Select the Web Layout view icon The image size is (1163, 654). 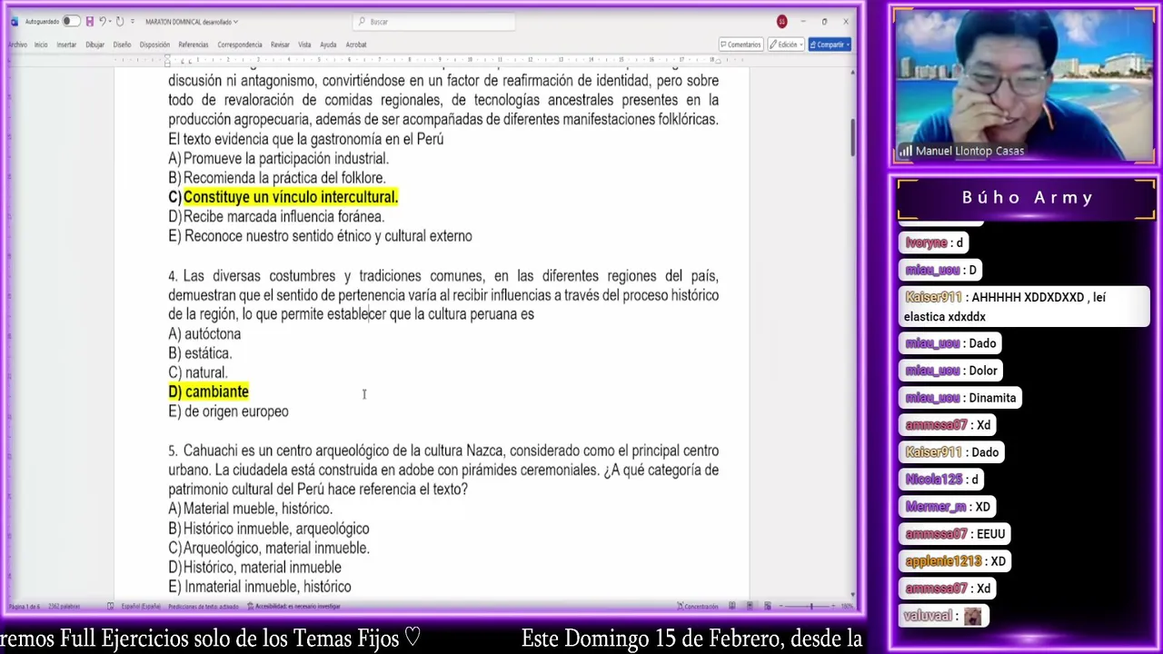click(x=768, y=607)
